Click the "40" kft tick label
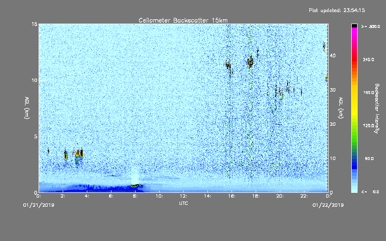 [x=332, y=55]
